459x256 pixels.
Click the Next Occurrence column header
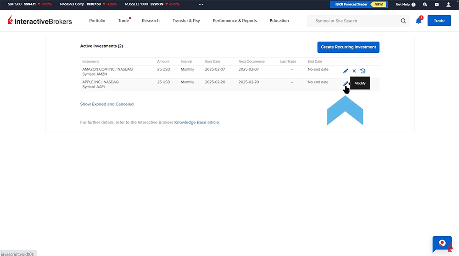[252, 61]
